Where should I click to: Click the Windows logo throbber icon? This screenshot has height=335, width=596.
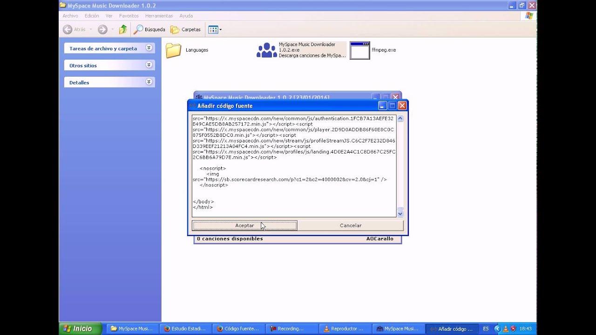(x=529, y=16)
